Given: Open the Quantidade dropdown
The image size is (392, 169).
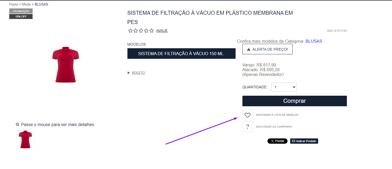Looking at the screenshot, I should coord(284,87).
